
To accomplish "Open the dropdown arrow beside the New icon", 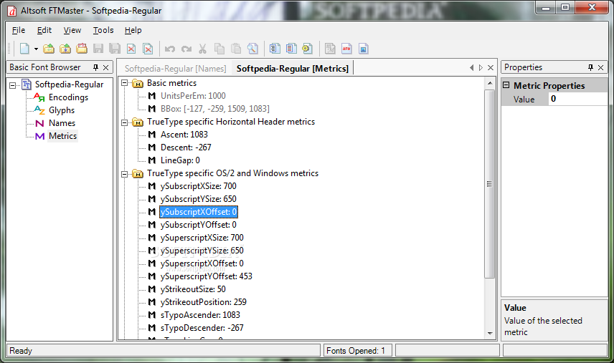I will [x=36, y=49].
